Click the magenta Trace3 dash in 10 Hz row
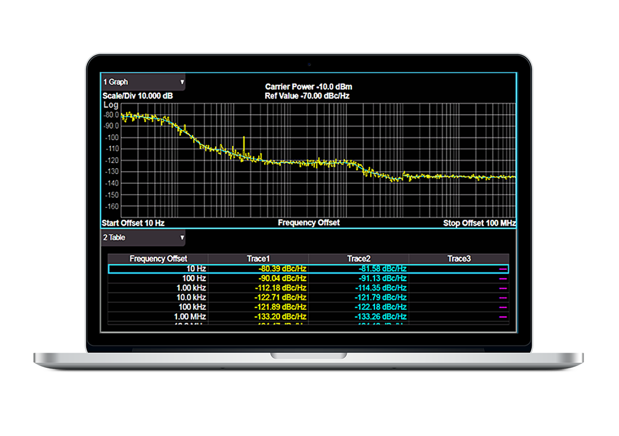Viewport: 619px width, 436px height. tap(503, 269)
